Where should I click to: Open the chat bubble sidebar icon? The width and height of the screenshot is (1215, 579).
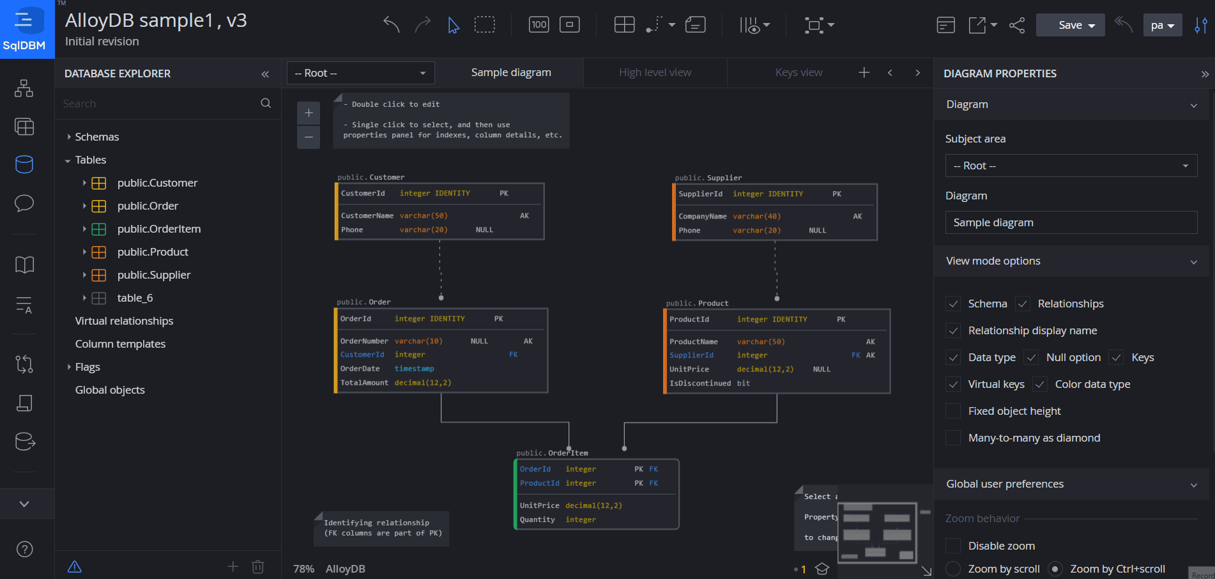click(x=24, y=203)
